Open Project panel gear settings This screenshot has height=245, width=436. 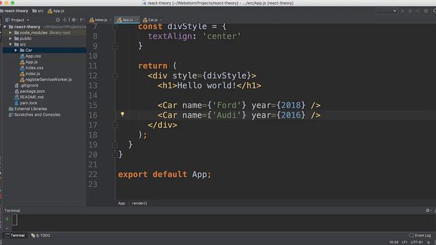point(74,20)
